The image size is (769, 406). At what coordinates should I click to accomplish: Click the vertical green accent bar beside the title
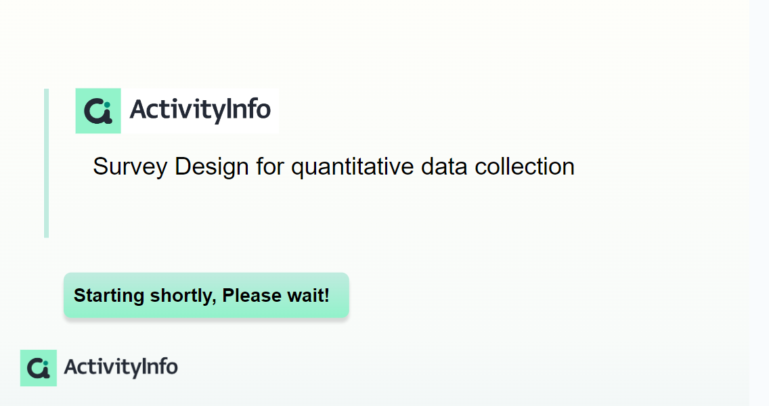pyautogui.click(x=47, y=163)
